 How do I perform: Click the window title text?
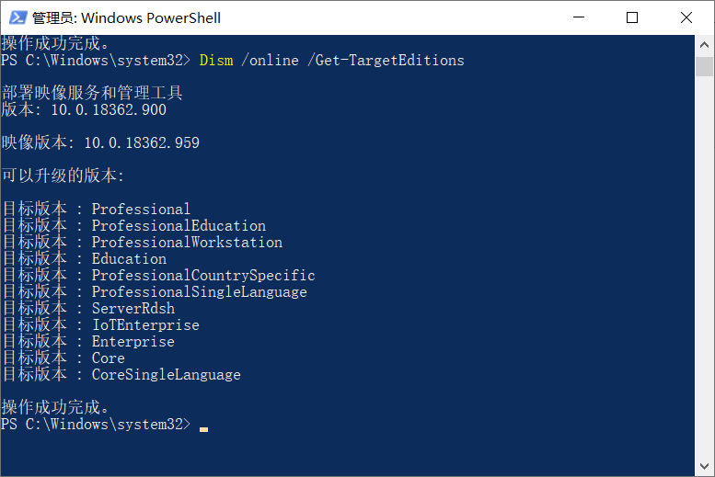(126, 17)
